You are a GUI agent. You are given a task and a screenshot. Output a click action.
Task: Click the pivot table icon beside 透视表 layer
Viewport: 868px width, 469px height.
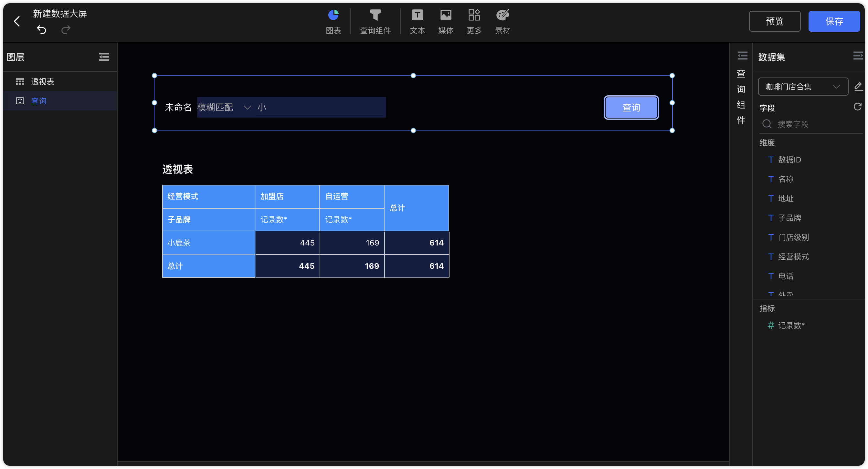[20, 81]
